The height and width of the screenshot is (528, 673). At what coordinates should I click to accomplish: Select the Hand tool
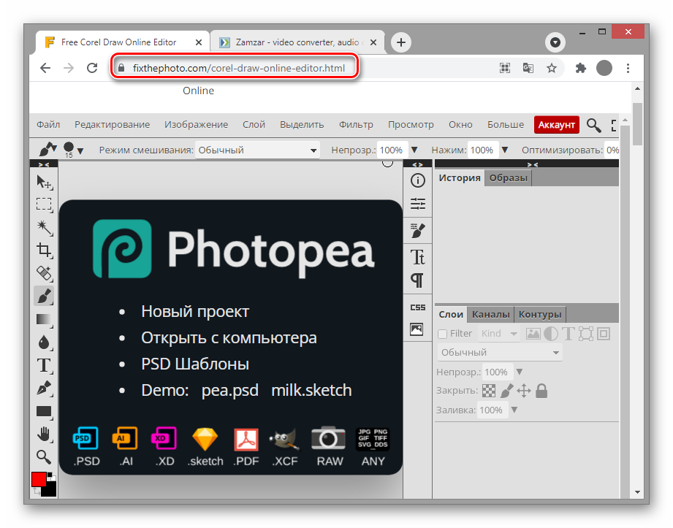pyautogui.click(x=44, y=434)
